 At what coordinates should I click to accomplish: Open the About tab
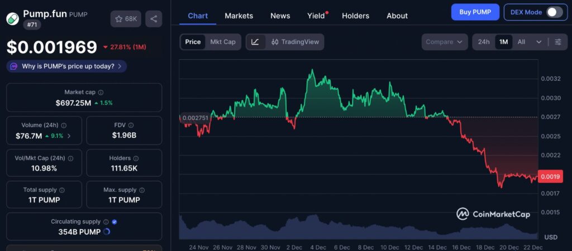coord(397,16)
